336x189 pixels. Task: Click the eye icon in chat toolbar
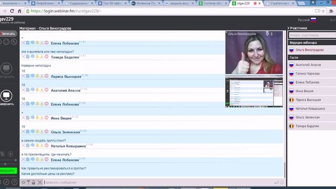click(23, 182)
